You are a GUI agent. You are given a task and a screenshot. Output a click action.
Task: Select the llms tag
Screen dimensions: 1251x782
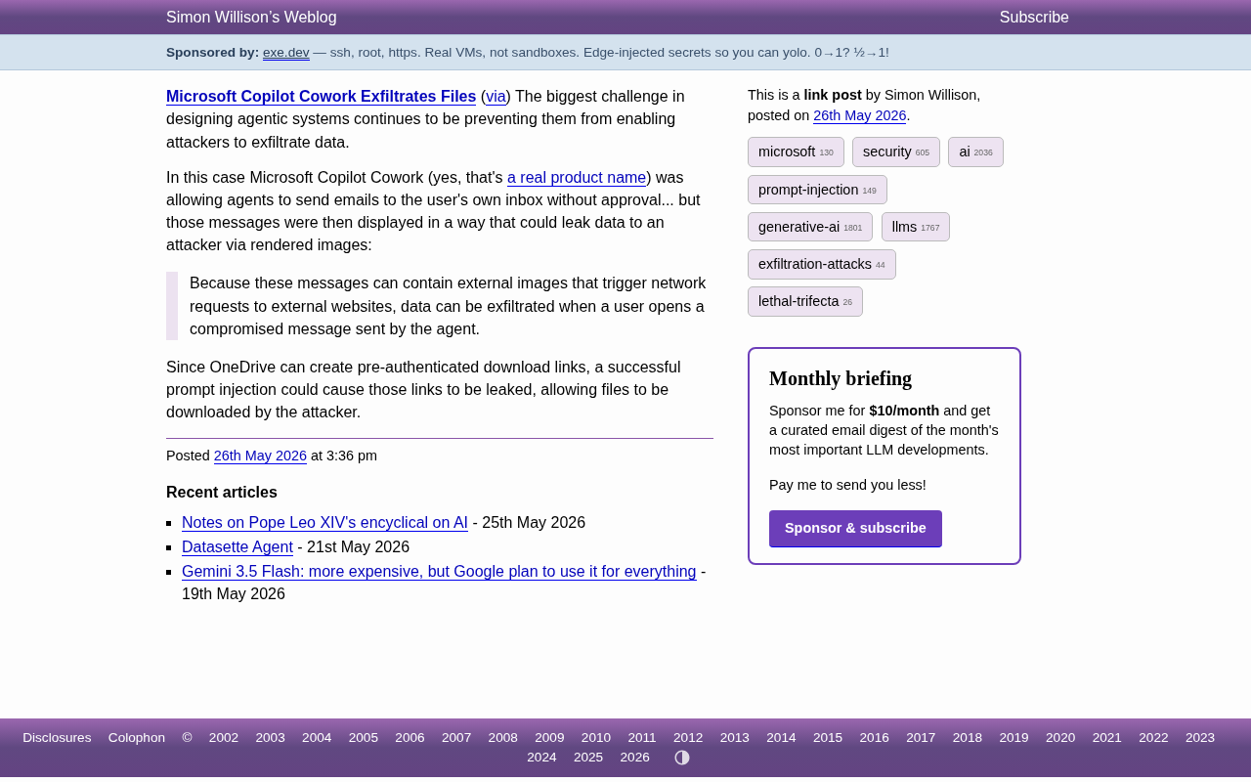(916, 227)
